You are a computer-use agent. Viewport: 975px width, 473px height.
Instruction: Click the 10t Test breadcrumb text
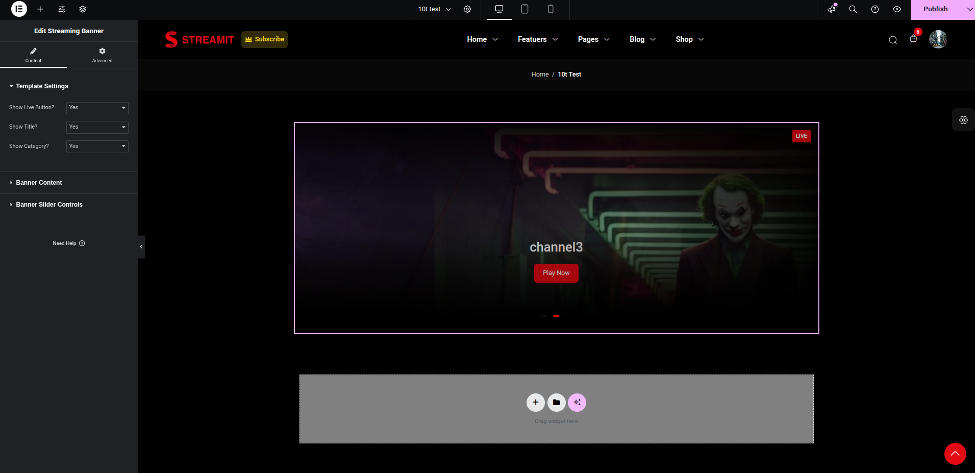pos(569,74)
